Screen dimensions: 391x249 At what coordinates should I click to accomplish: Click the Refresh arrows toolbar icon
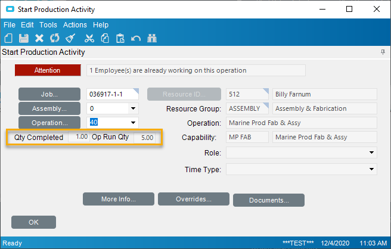point(55,38)
